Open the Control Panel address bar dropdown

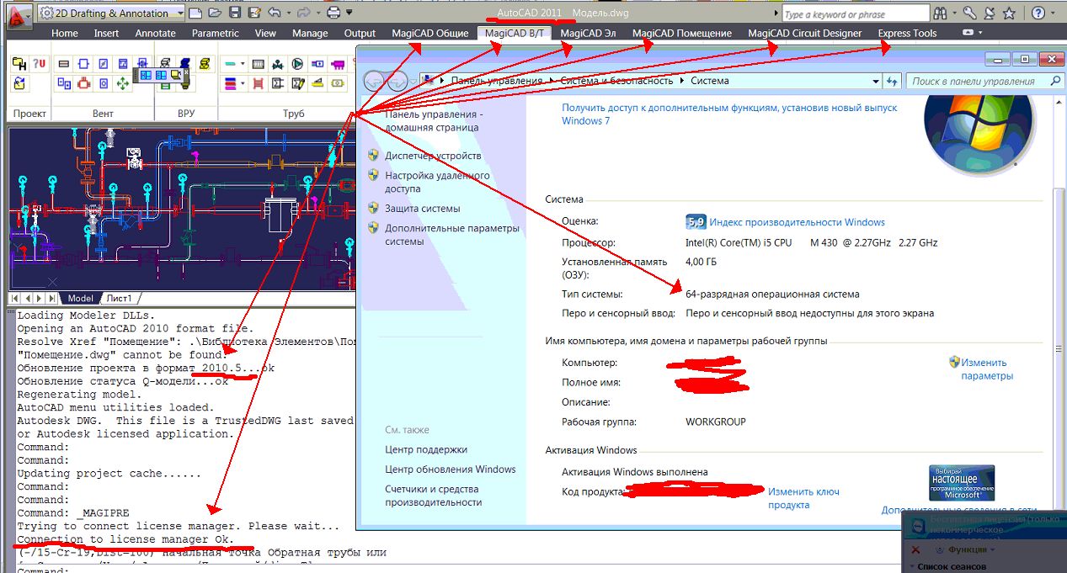click(874, 81)
